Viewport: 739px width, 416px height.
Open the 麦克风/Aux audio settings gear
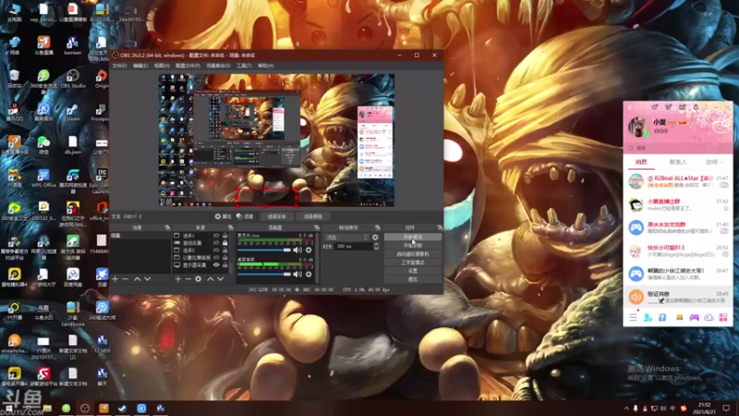pos(309,250)
